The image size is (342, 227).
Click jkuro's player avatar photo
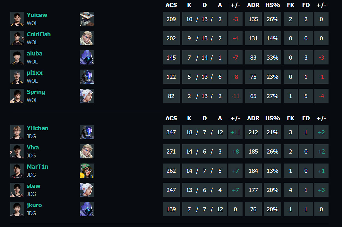[x=17, y=209]
